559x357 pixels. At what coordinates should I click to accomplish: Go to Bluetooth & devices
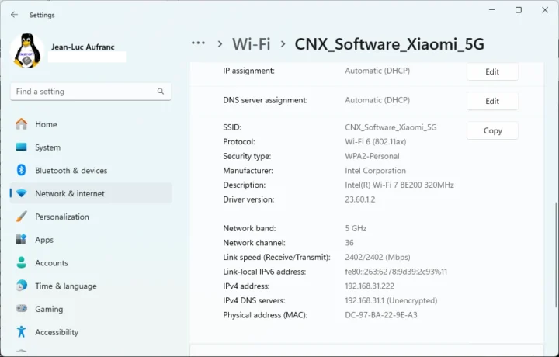[x=91, y=170]
